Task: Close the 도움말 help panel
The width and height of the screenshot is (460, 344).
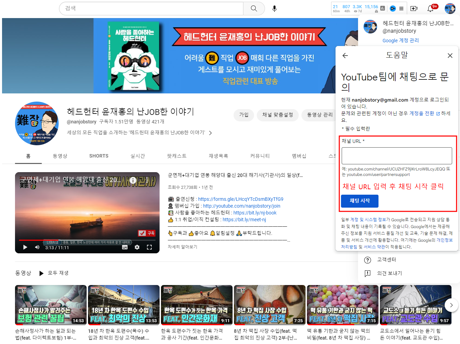Action: point(450,56)
